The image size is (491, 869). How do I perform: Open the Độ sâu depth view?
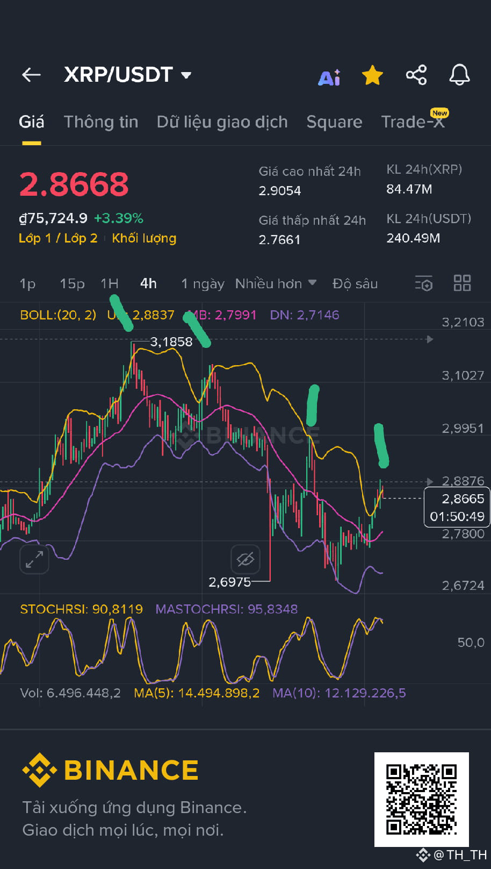pyautogui.click(x=355, y=283)
